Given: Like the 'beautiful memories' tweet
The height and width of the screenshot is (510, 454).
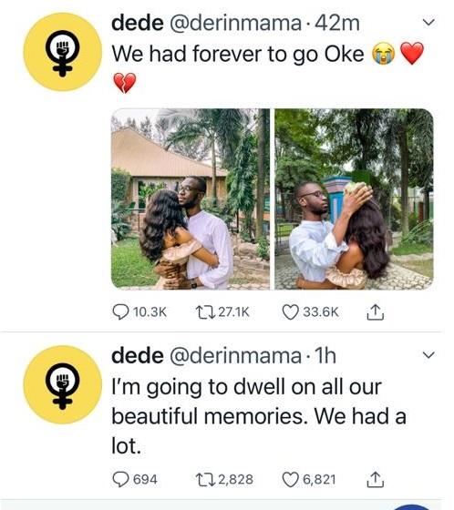Looking at the screenshot, I should click(x=290, y=479).
